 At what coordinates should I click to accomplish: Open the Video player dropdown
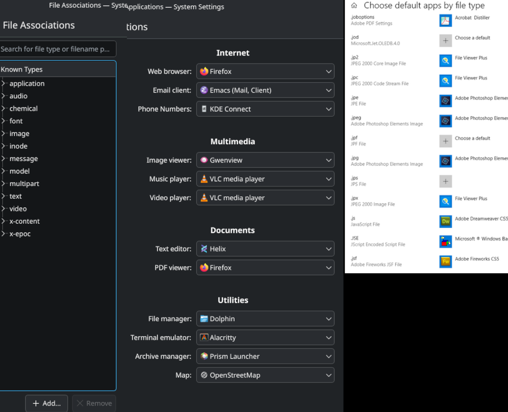265,198
